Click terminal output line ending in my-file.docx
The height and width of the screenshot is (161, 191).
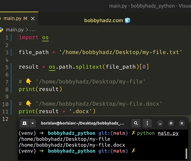pyautogui.click(x=72, y=145)
